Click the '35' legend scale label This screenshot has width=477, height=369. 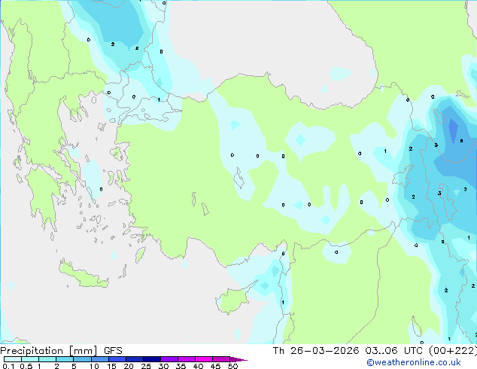181,366
